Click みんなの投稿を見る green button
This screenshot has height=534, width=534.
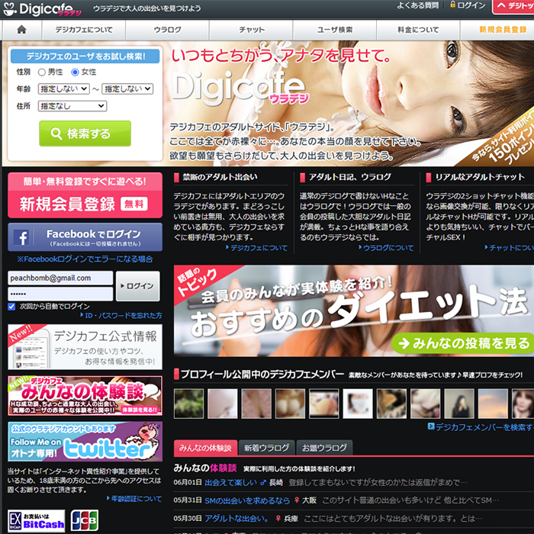click(x=463, y=343)
